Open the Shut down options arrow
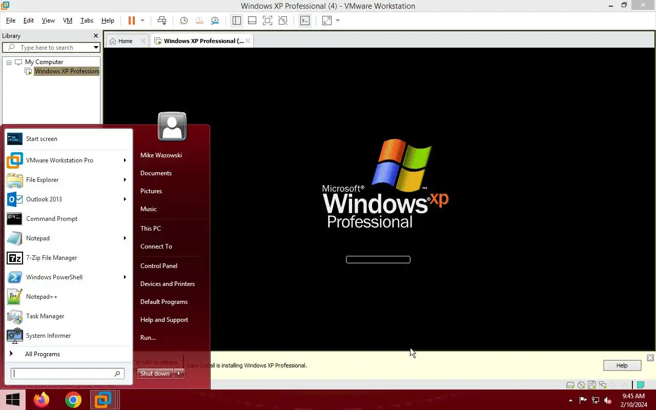656x410 pixels. point(179,374)
